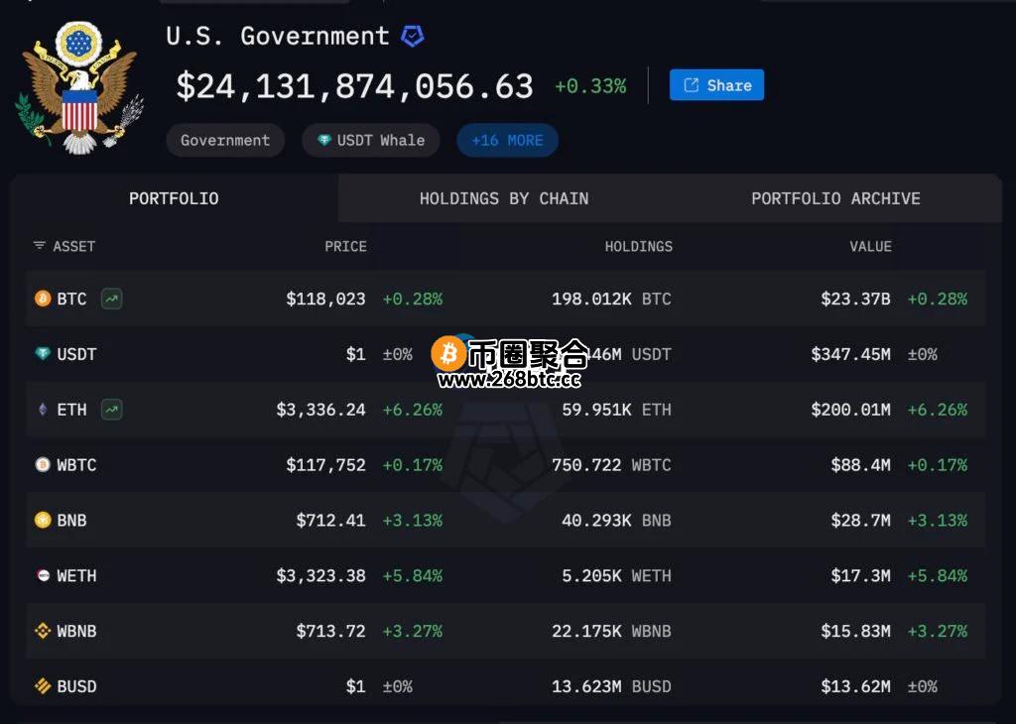This screenshot has height=724, width=1016.
Task: Click the $28.7M BNB value
Action: 860,520
